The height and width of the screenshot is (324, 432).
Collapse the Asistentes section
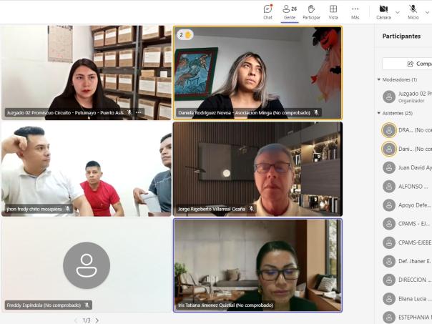click(x=378, y=113)
